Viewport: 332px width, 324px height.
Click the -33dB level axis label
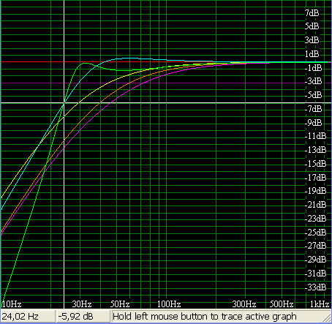(315, 287)
